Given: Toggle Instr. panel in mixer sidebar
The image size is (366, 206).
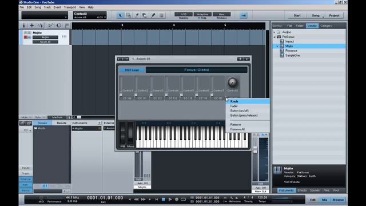Looking at the screenshot, I should coord(26,185).
